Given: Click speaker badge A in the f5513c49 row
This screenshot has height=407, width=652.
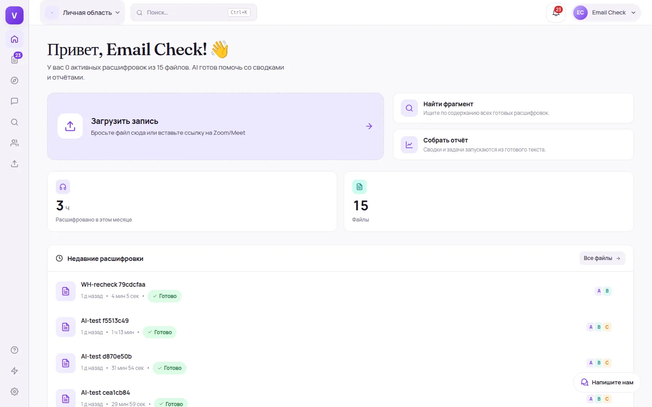Looking at the screenshot, I should [x=591, y=327].
